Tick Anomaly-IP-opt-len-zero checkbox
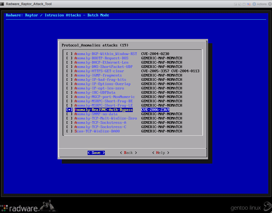 click(69, 88)
